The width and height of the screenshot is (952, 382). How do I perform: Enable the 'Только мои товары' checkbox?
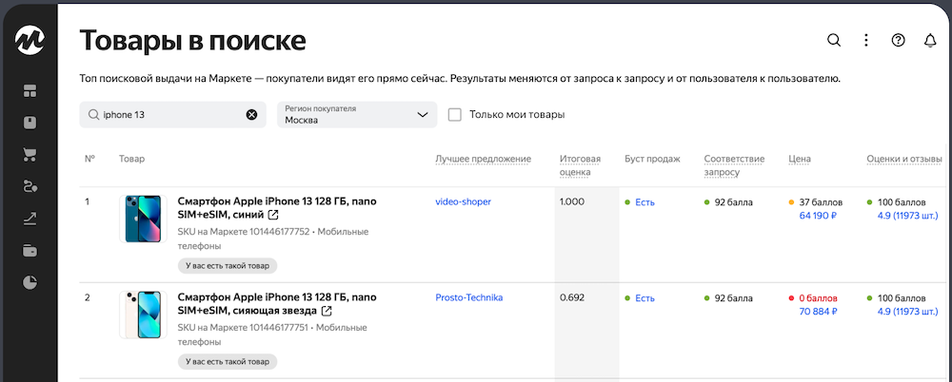455,115
